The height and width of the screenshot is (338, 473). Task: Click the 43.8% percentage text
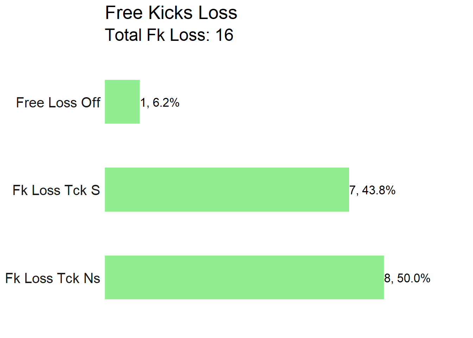(379, 190)
